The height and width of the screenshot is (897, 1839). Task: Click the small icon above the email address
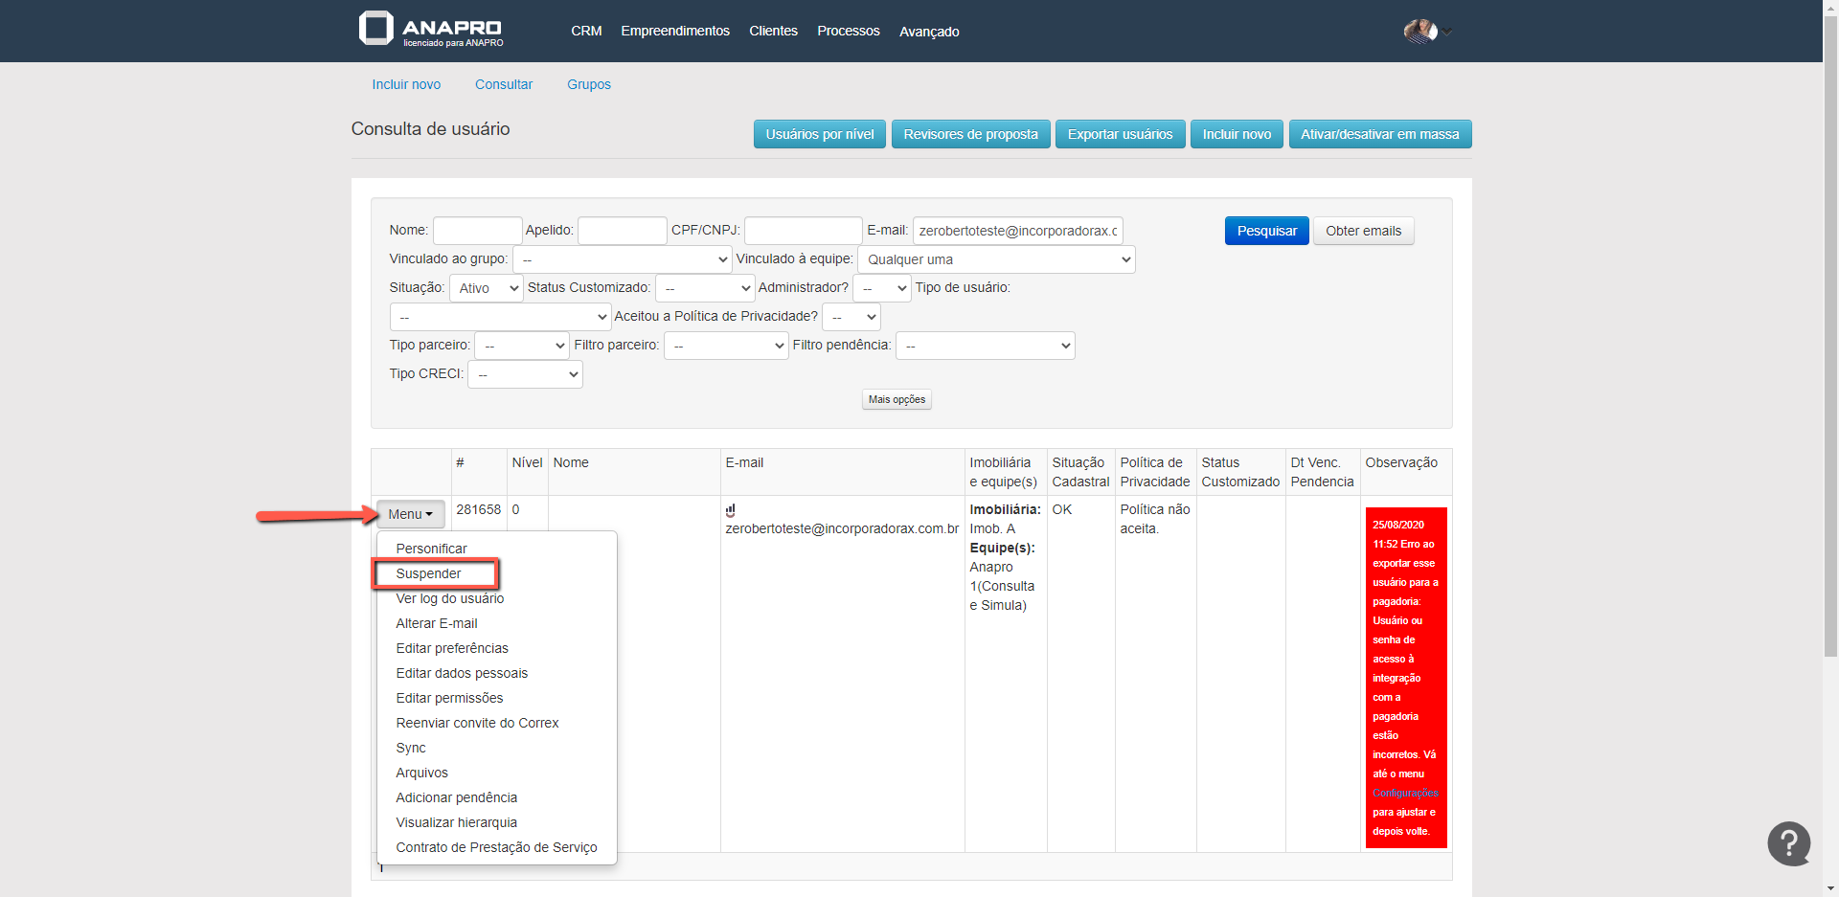(x=731, y=510)
